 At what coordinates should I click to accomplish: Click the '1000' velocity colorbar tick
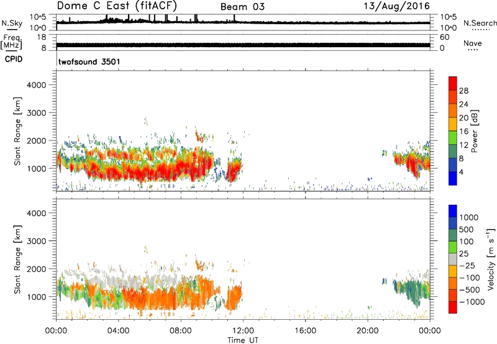[x=469, y=217]
